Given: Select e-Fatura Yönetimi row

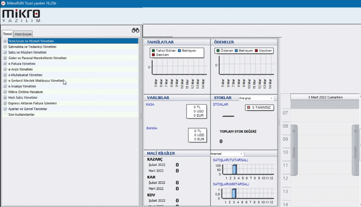Looking at the screenshot, I should [x=73, y=64].
